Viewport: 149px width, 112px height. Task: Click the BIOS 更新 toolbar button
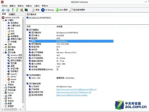click(x=61, y=10)
